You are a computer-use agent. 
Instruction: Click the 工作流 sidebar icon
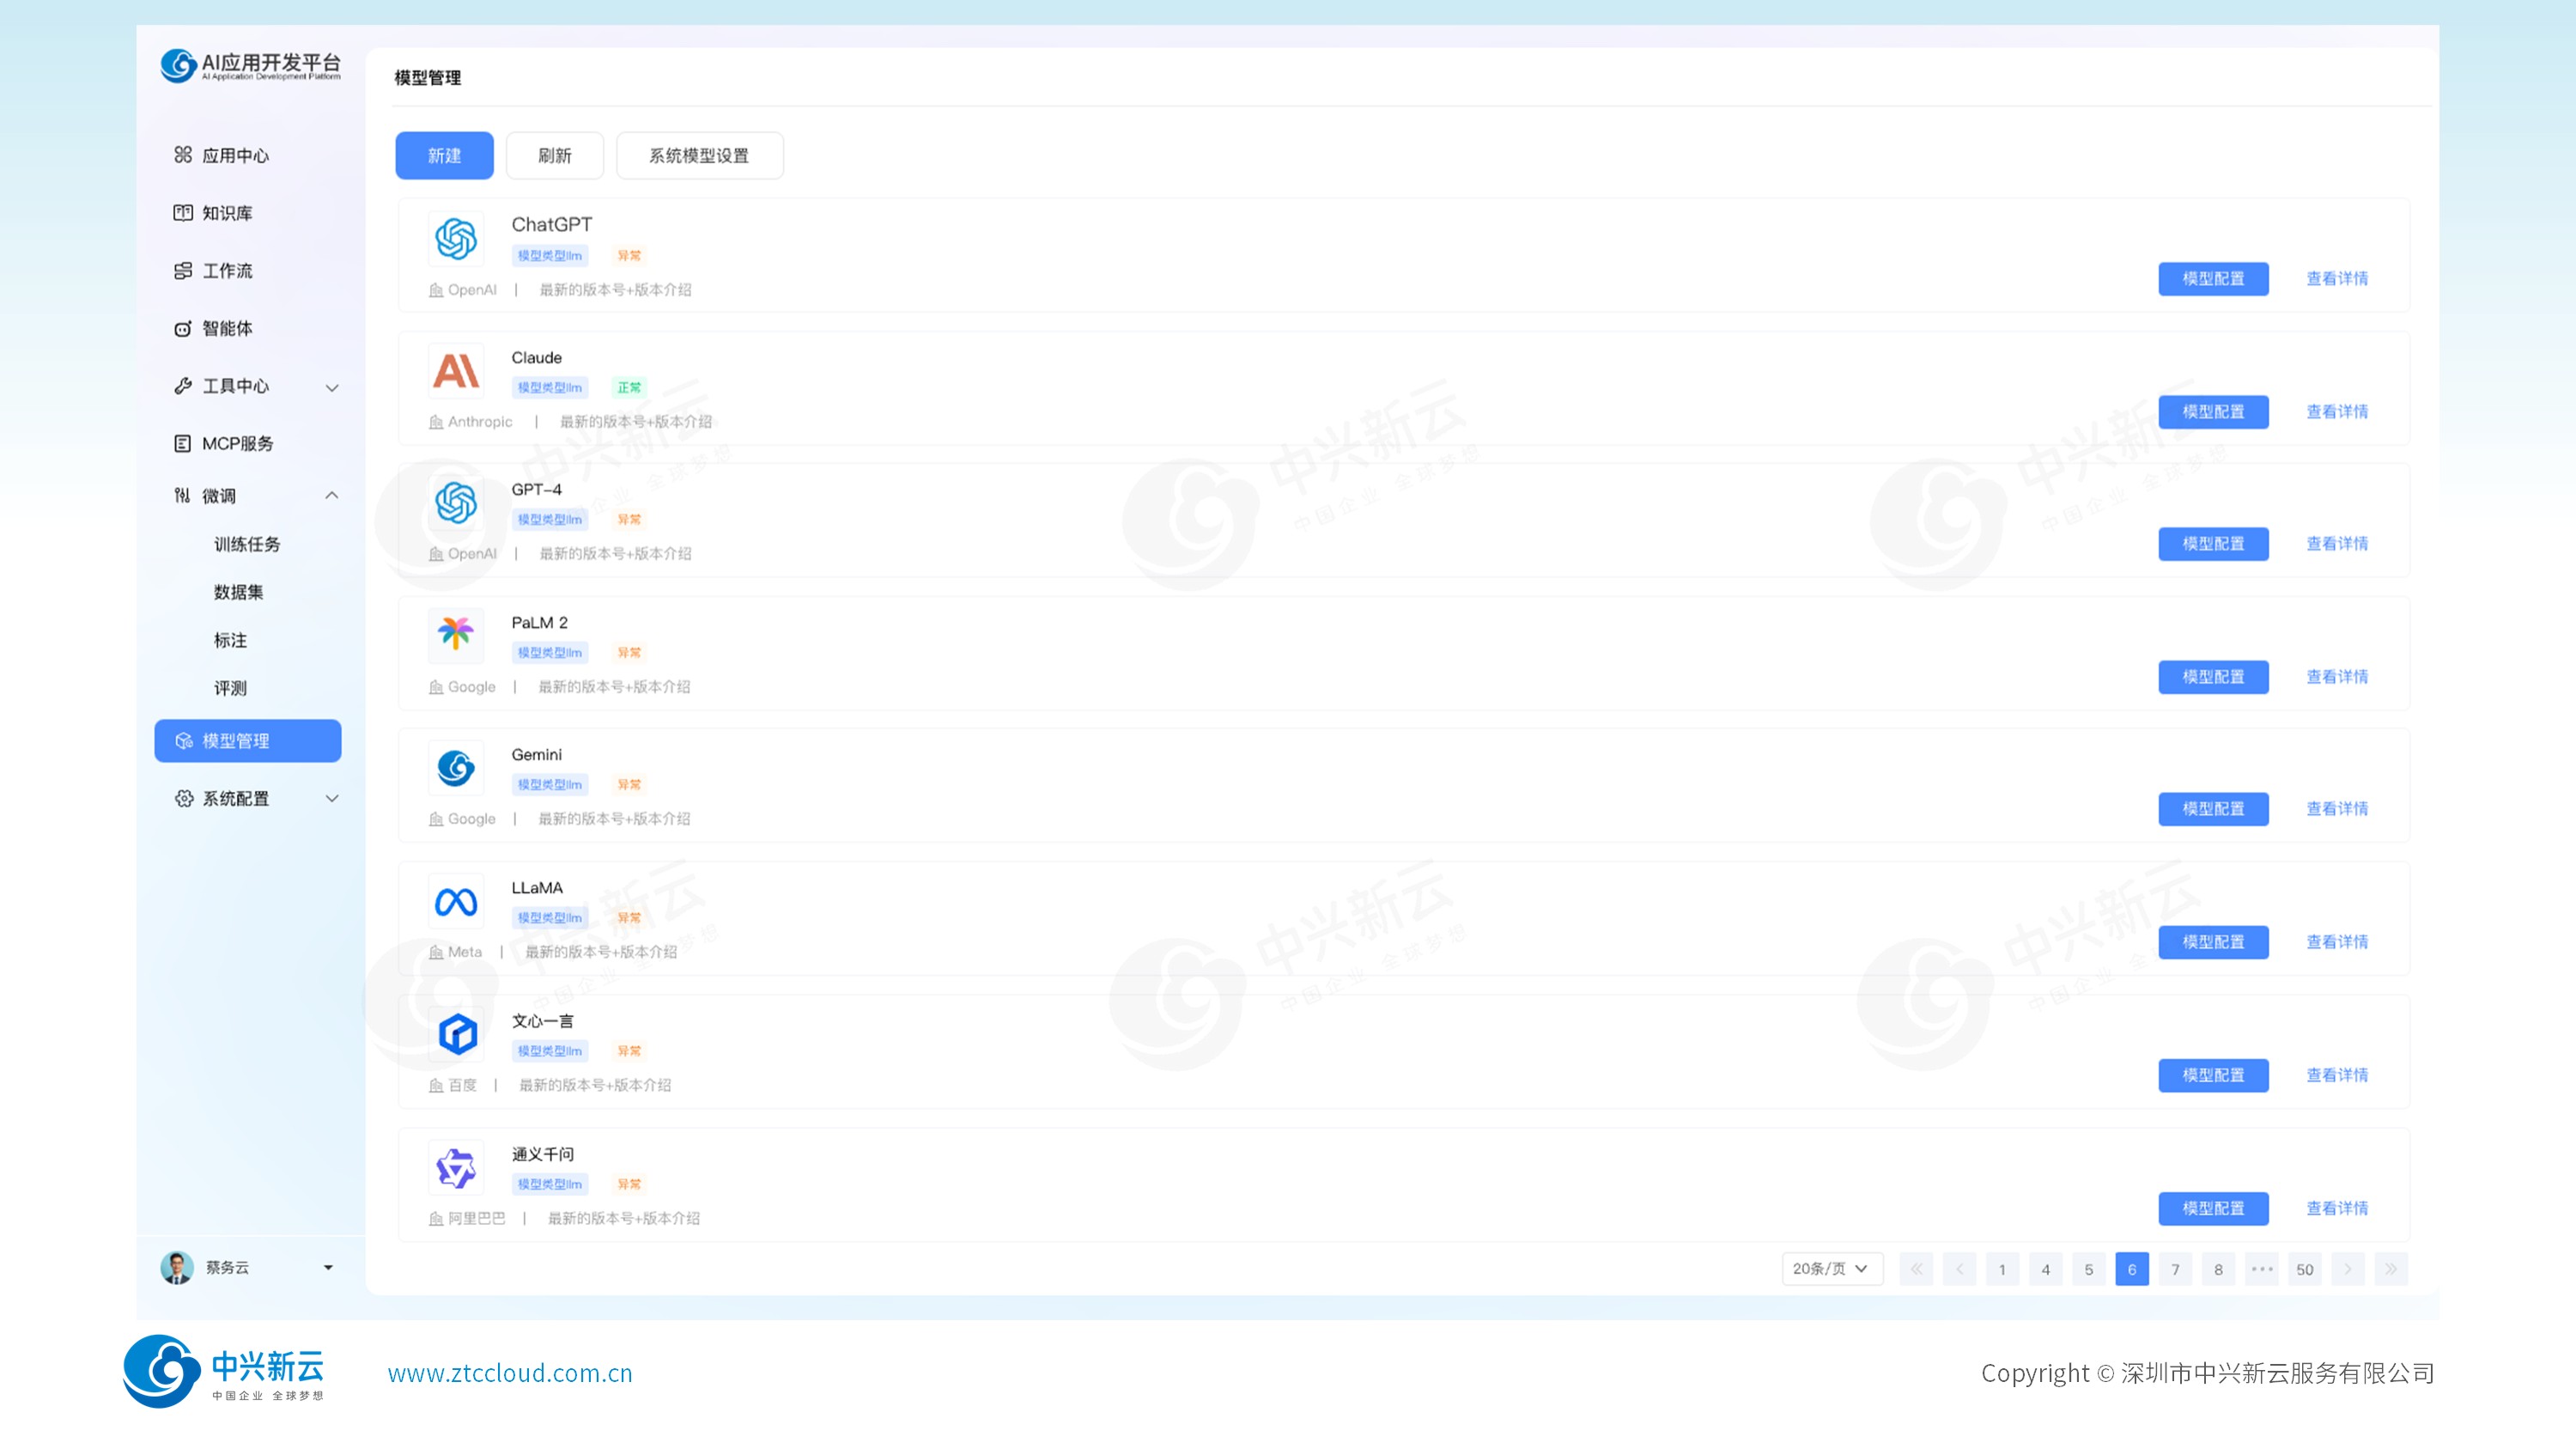183,271
